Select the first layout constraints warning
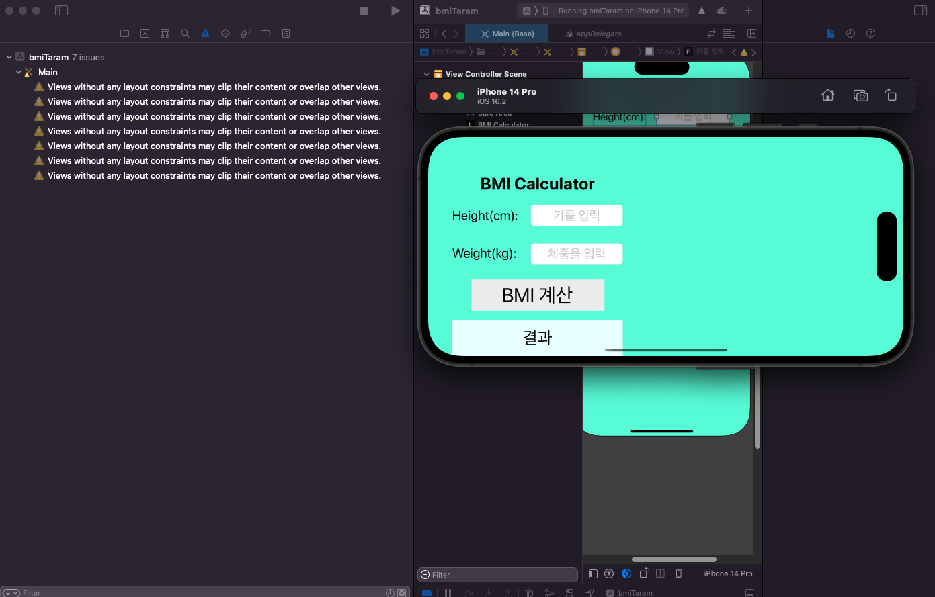 coord(207,87)
